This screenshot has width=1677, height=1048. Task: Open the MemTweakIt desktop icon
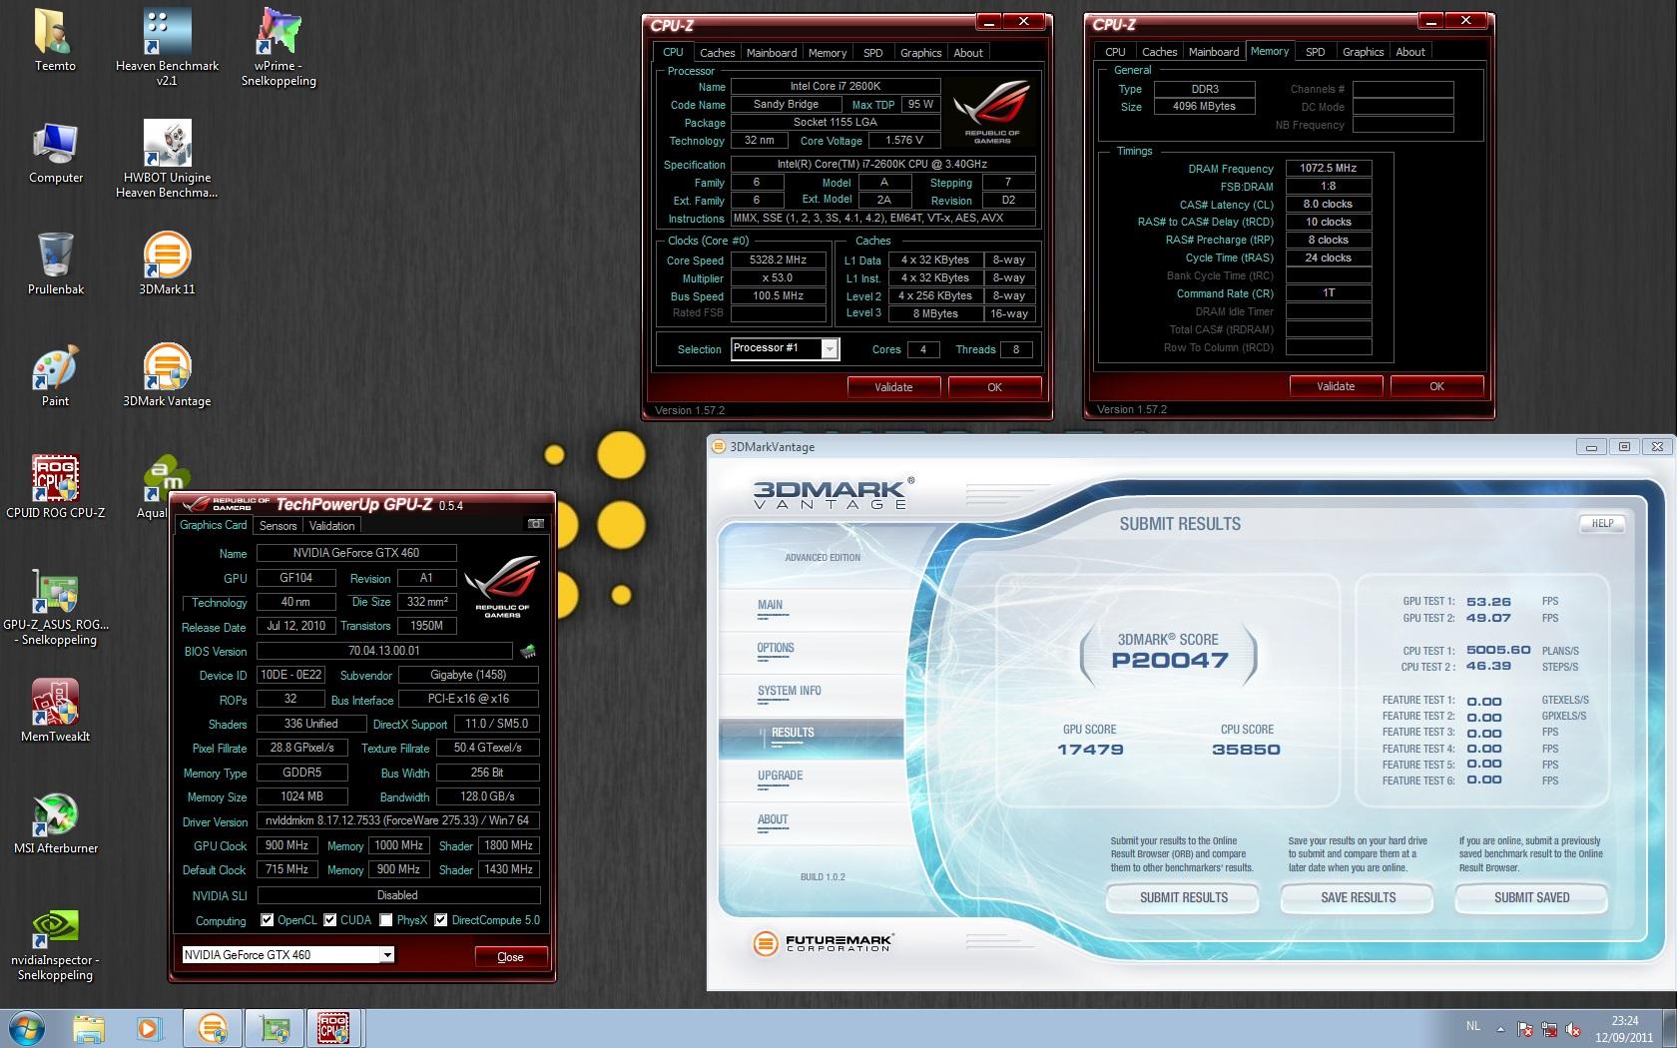tap(55, 712)
